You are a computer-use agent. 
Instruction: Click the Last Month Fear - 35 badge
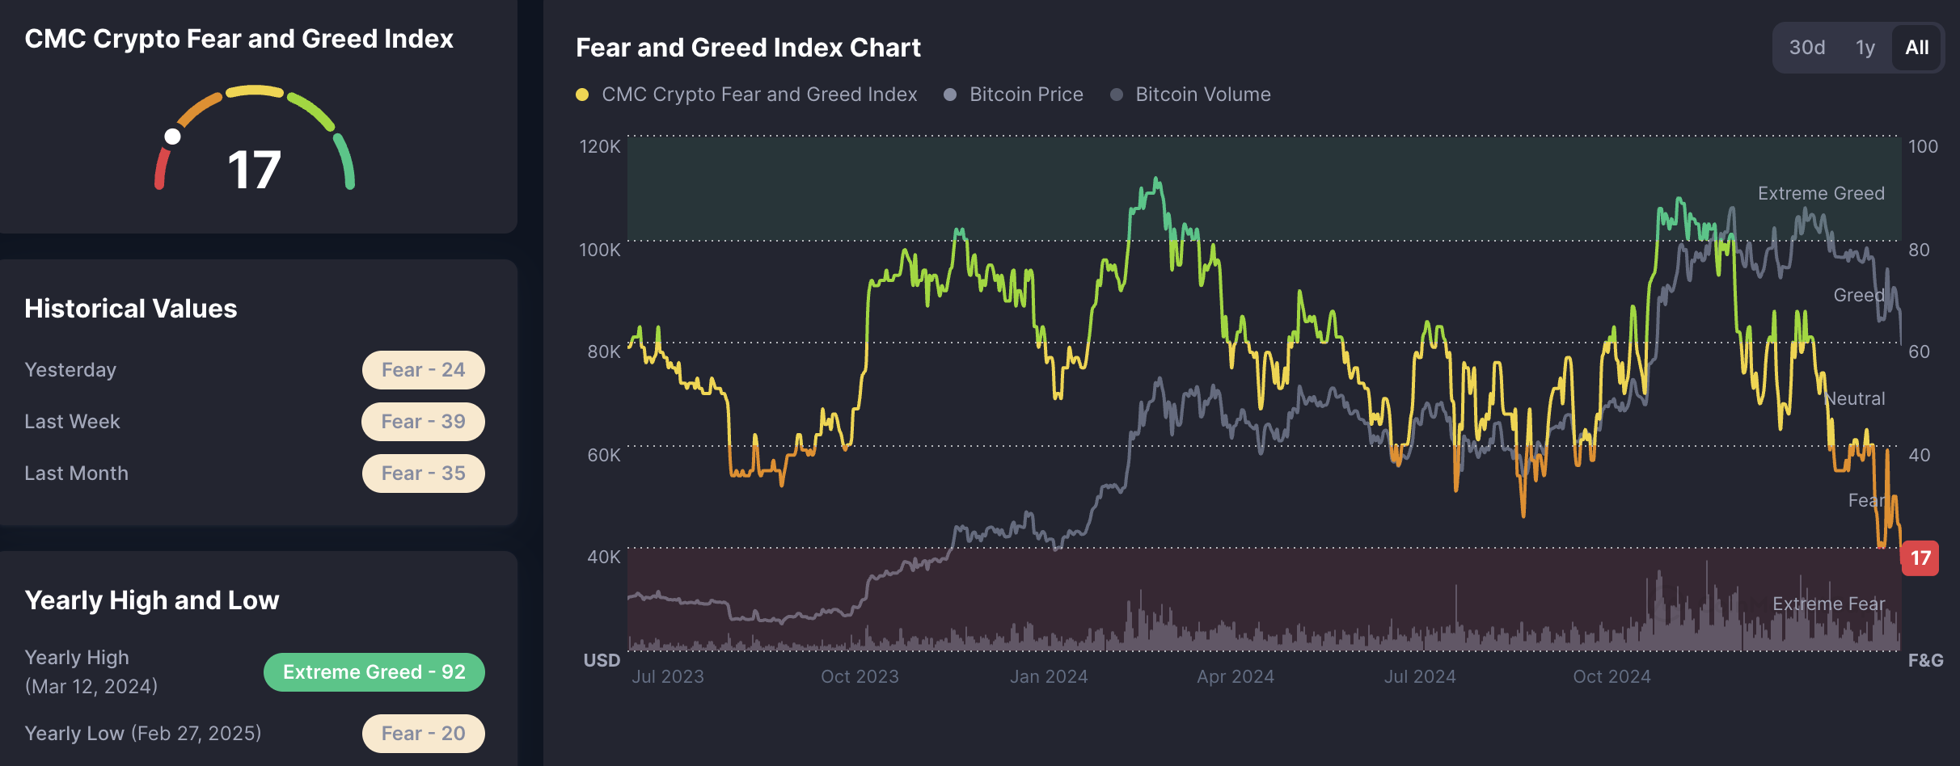(x=423, y=473)
